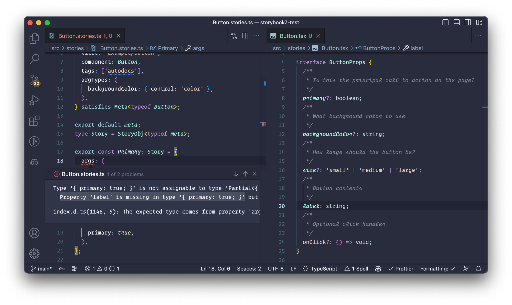
Task: Switch to the Button.tsx tab
Action: pos(293,36)
